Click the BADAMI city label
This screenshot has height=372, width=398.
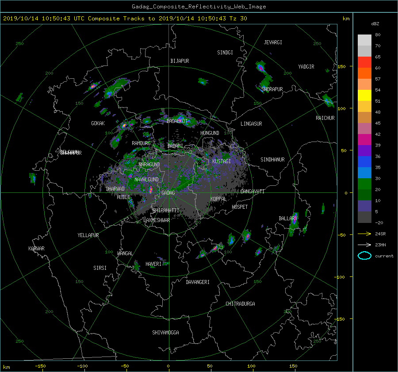coord(175,146)
